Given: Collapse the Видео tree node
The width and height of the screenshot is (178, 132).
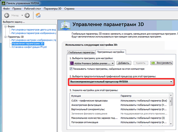Looking at the screenshot, I should (5, 27).
